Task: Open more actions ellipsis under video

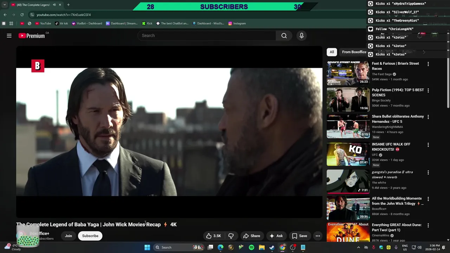Action: [318, 236]
